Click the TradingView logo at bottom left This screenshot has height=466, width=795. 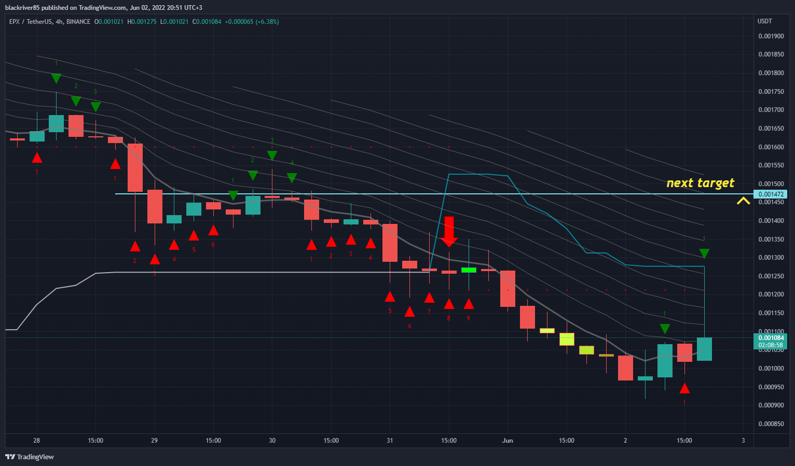point(30,457)
